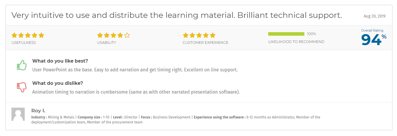Click the first Usability star
Screen dimensions: 397x136
coord(100,35)
